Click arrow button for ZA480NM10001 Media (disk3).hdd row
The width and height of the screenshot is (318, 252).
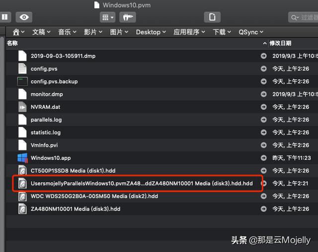tap(264, 209)
